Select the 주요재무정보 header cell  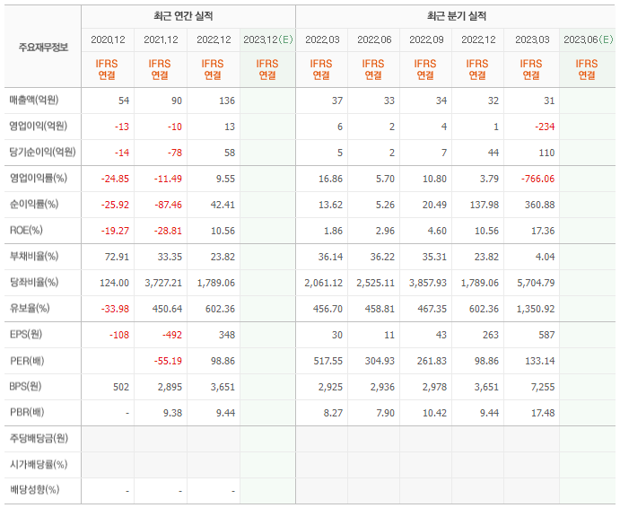pyautogui.click(x=43, y=48)
